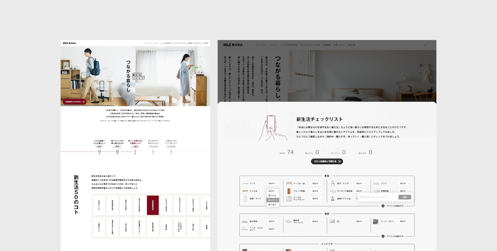
Task: Click the smartphone hand illustration
Action: tap(272, 128)
